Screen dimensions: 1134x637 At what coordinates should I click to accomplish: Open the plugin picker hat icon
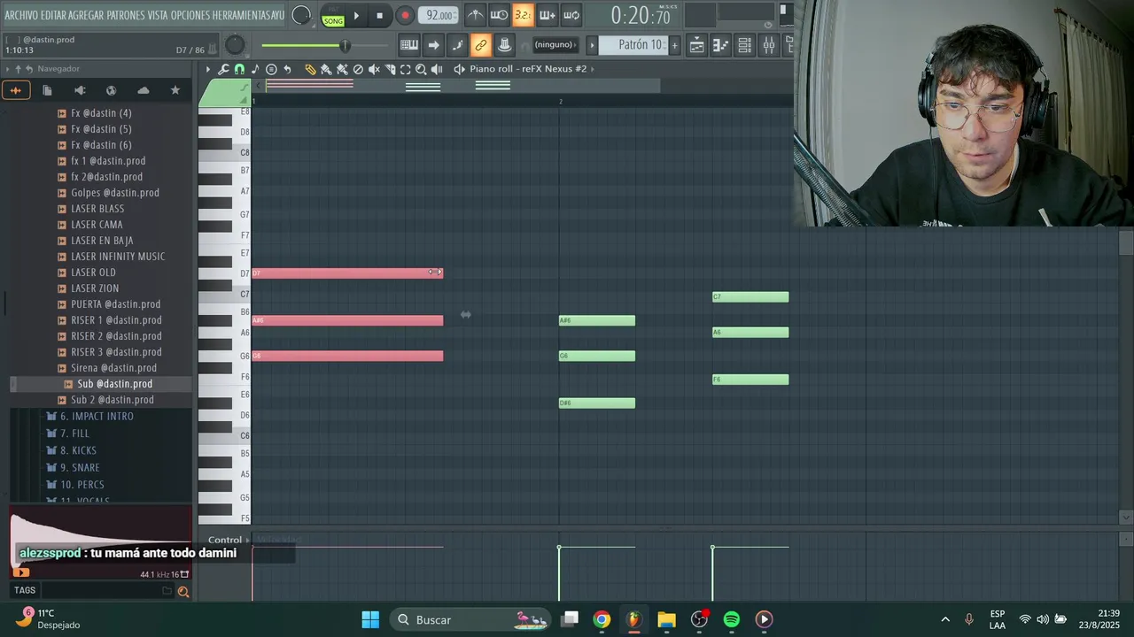(x=504, y=45)
